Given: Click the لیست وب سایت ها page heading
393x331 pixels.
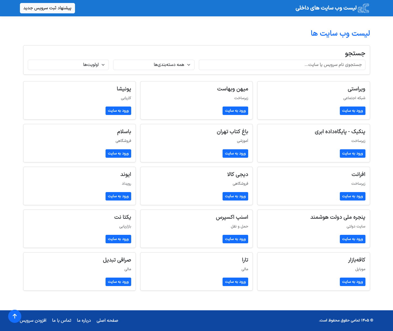Looking at the screenshot, I should [x=340, y=33].
